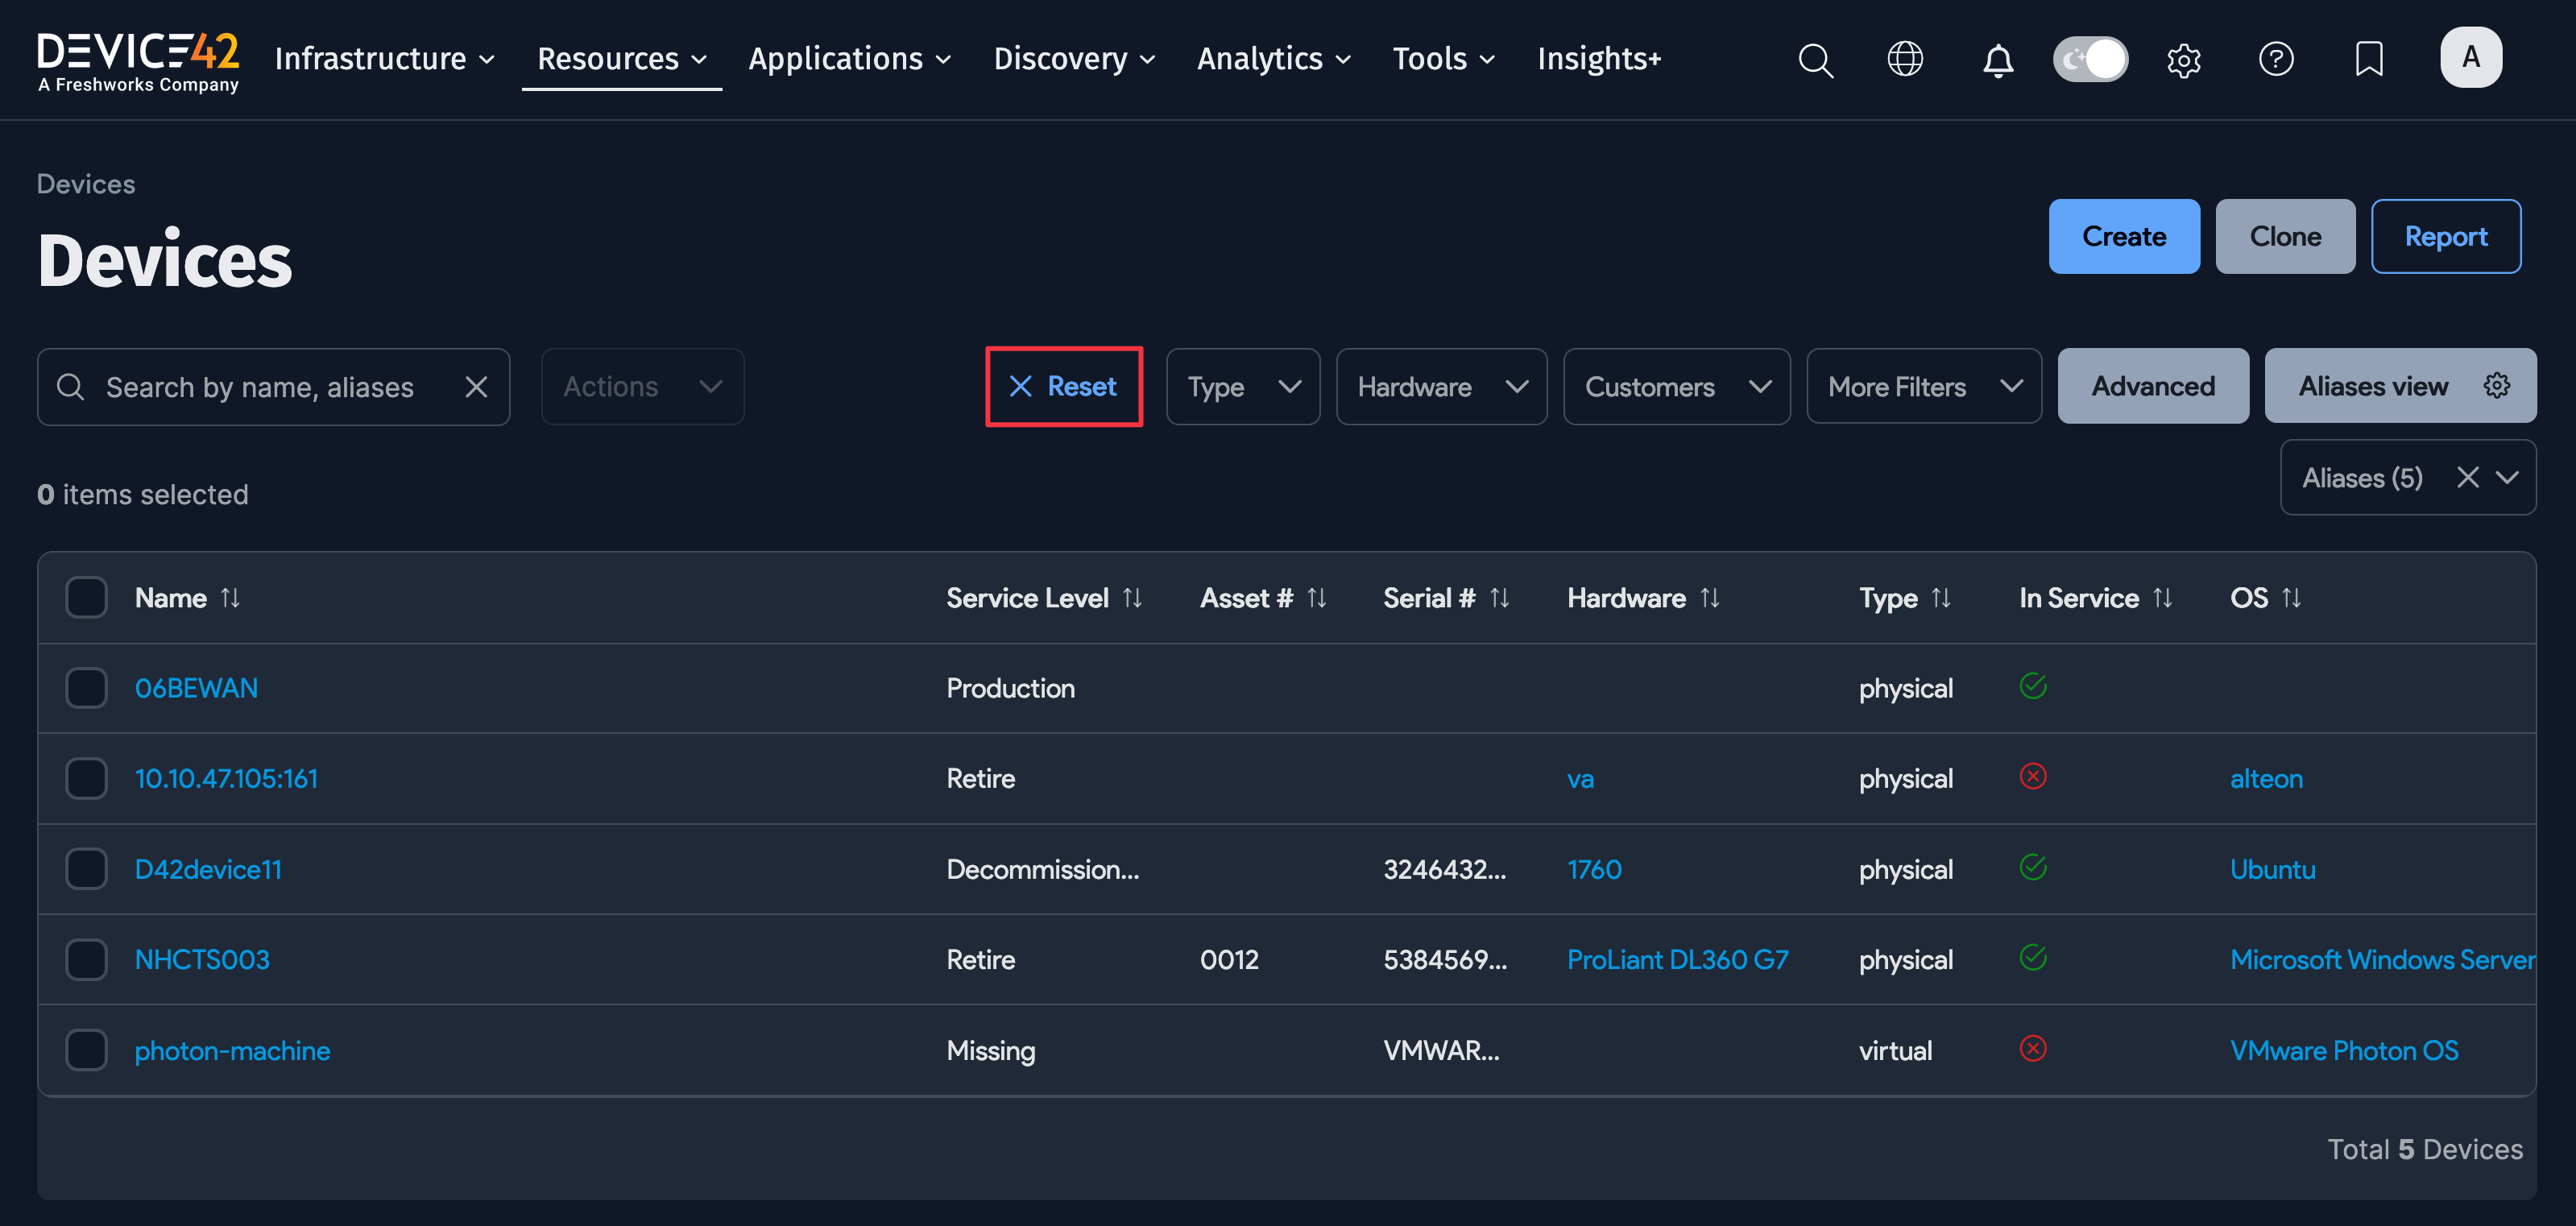Click the Create button

point(2124,236)
